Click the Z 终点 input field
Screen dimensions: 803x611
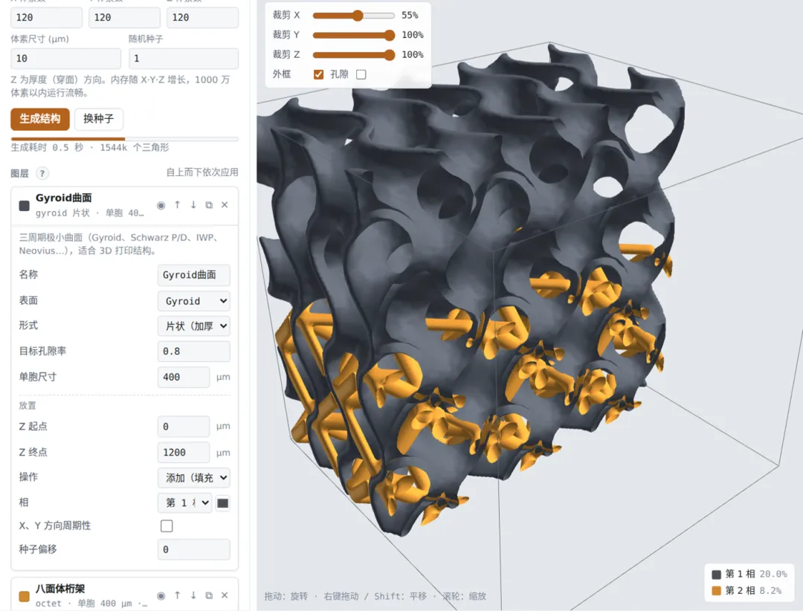(x=184, y=453)
